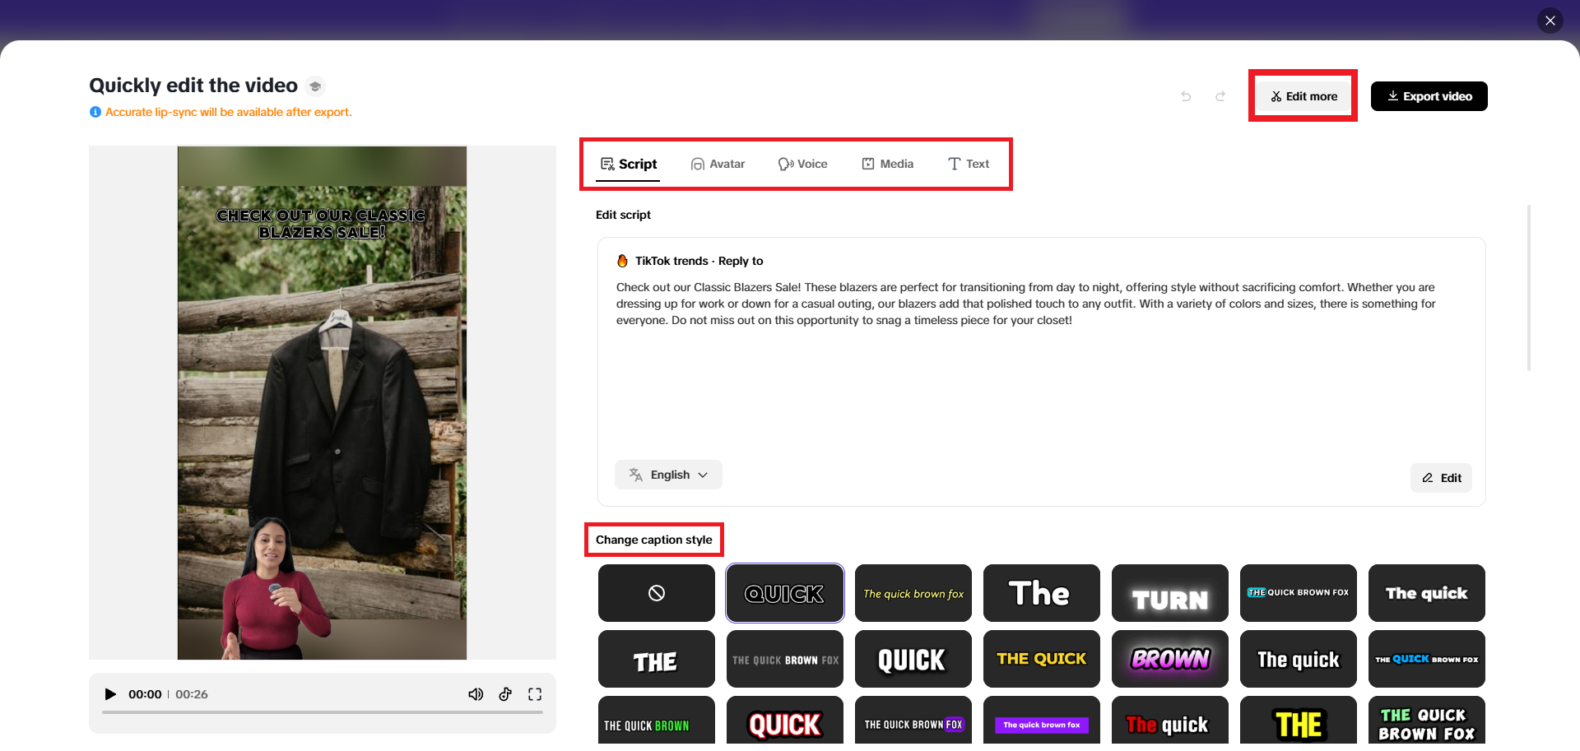Screen dimensions: 1580x751
Task: Click the graduation cap icon beside the title
Action: tap(315, 86)
